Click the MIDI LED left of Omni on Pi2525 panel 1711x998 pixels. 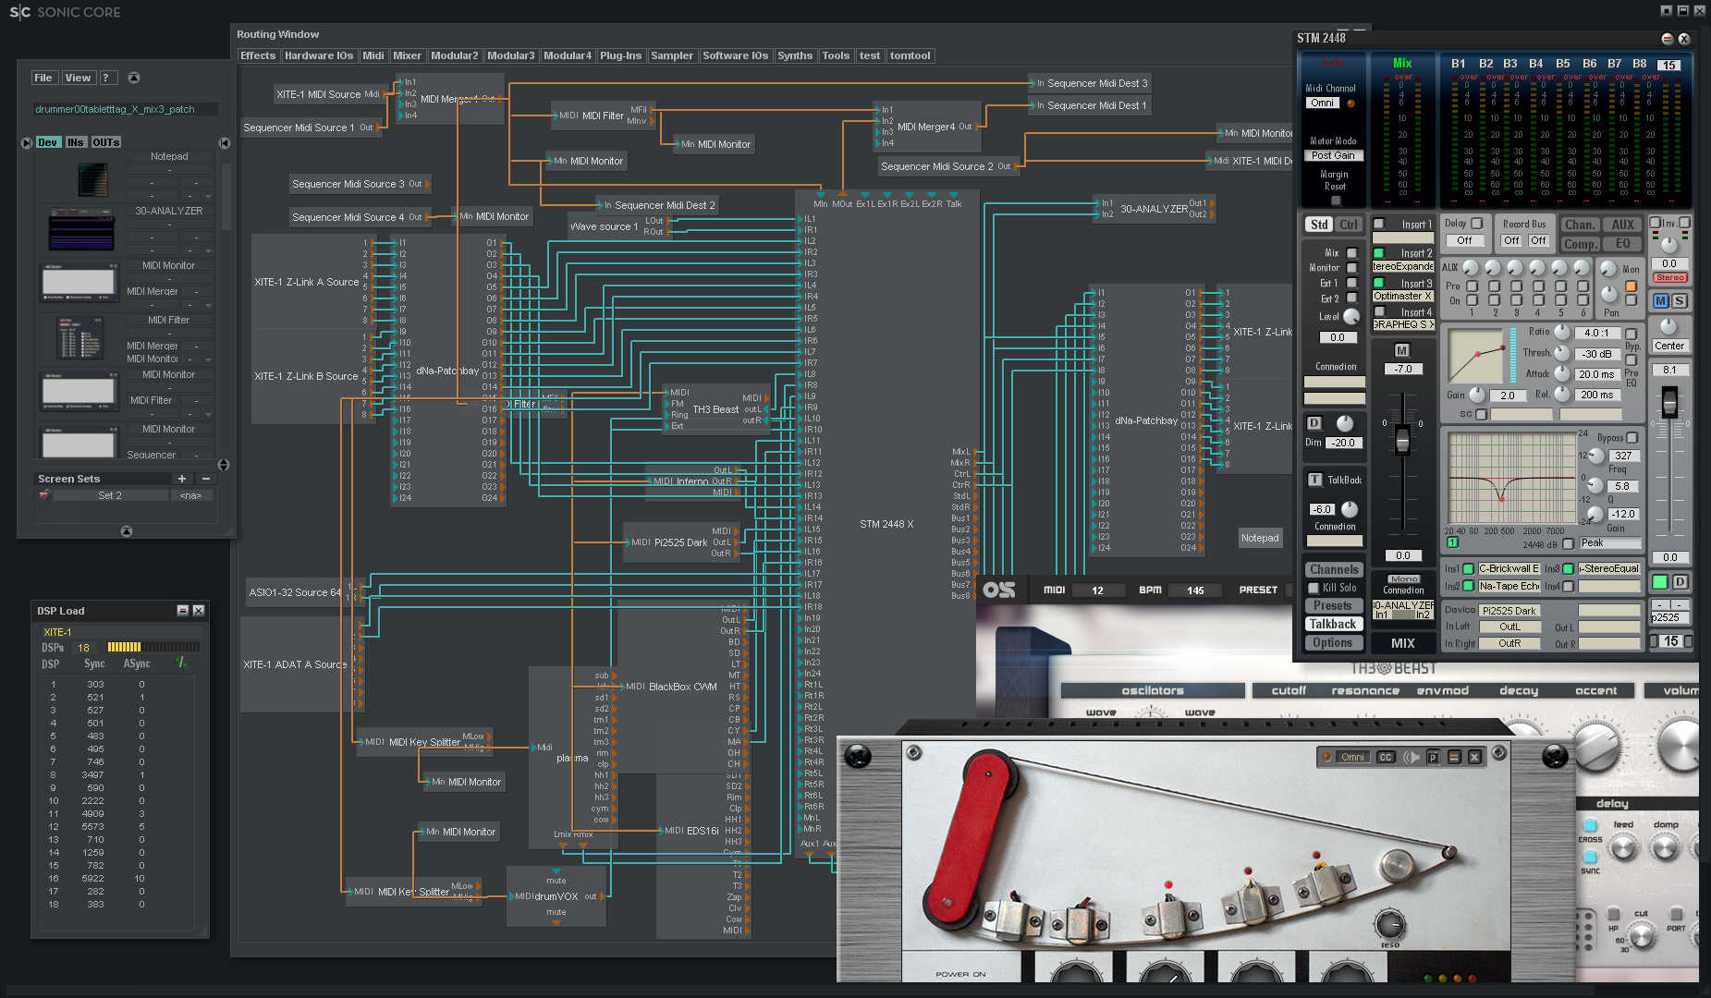(1326, 757)
